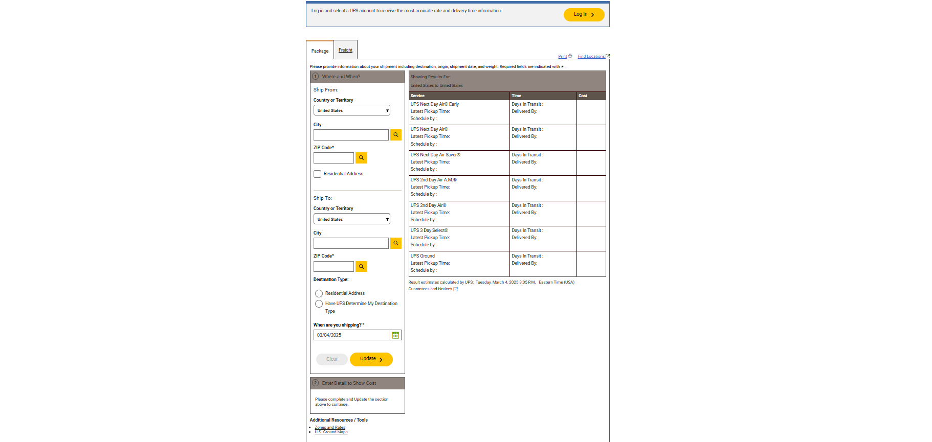Click the UPS Ground service row
932x442 pixels.
click(507, 264)
